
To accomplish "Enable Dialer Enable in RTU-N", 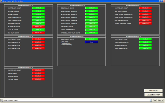I will point(38,73).
